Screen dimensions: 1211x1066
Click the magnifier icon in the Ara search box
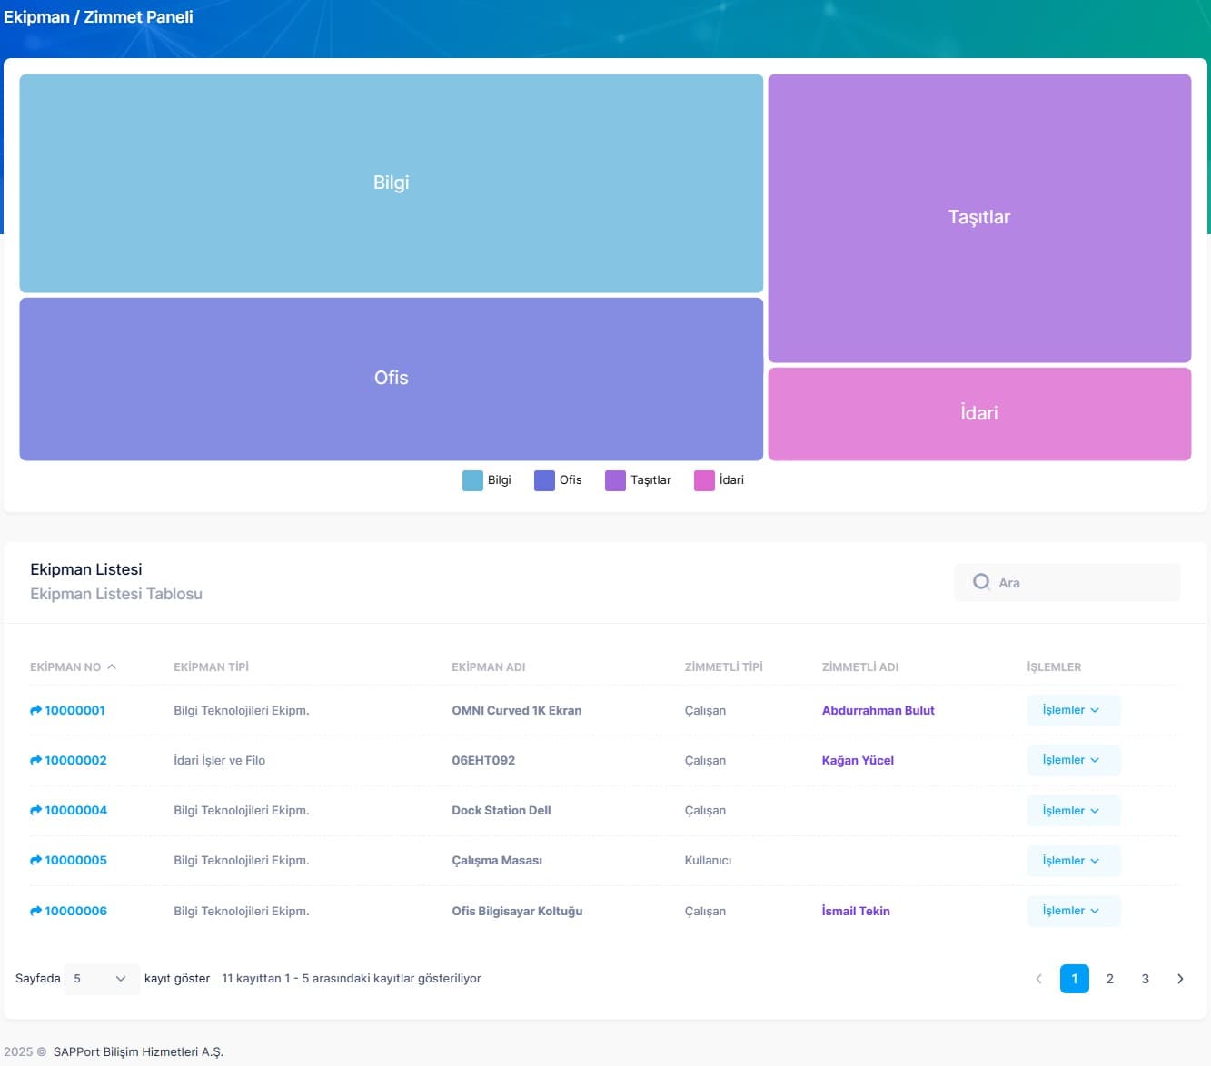click(982, 582)
